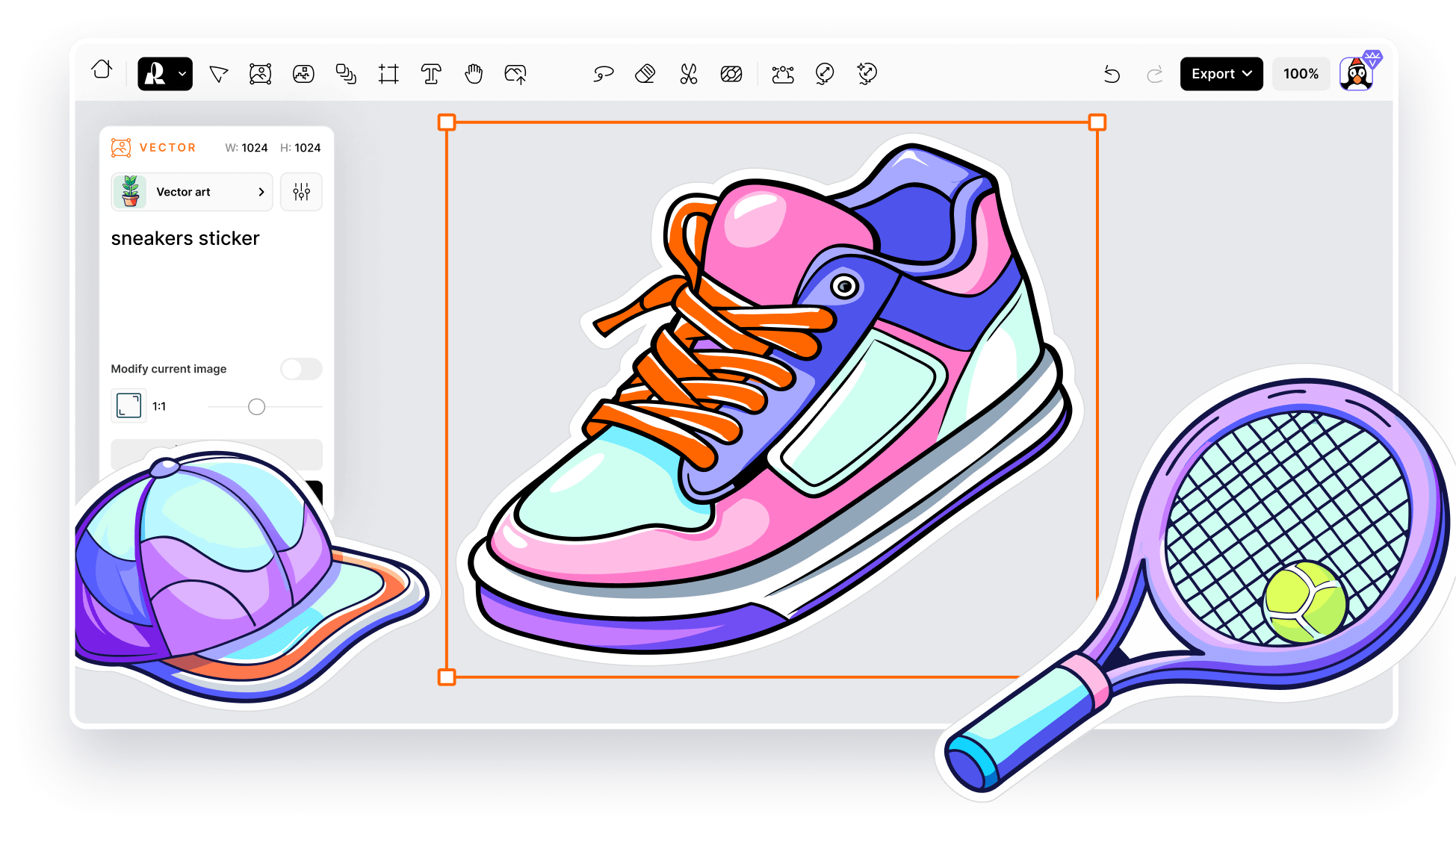Select the hand pan tool
Screen dimensions: 1456x855
474,74
